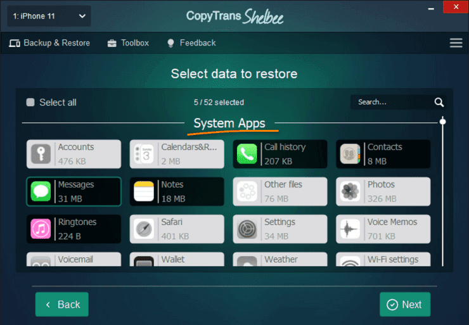This screenshot has width=469, height=325.
Task: Minimize the CopyTrans Shelbee window
Action: click(431, 9)
